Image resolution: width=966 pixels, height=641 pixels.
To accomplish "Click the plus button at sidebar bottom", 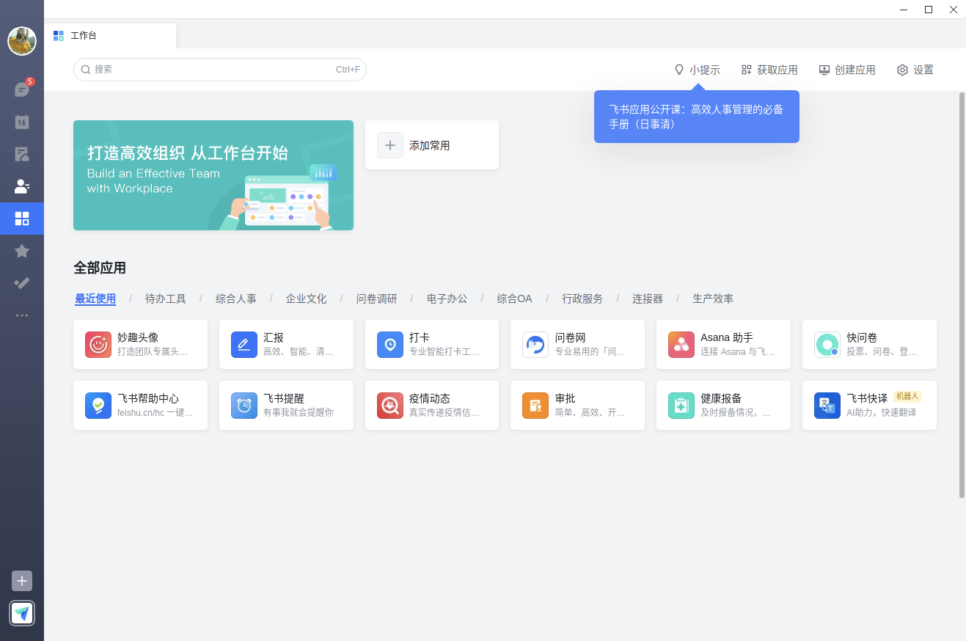I will click(22, 581).
